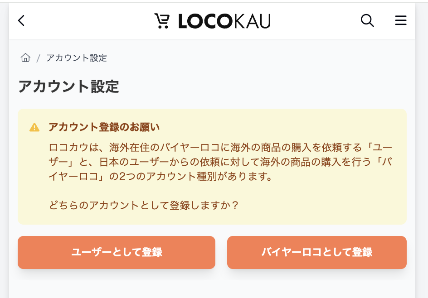
Task: Click the LOCOKAU wordmark to go home
Action: [x=224, y=20]
